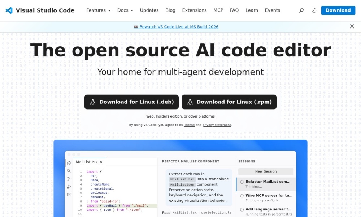Screen dimensions: 361x217
Task: Click the Run and Debug icon
Action: [69, 187]
